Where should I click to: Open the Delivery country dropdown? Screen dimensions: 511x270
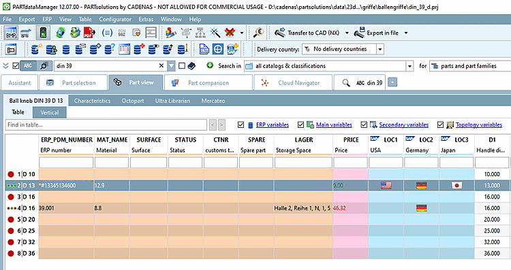tap(380, 50)
